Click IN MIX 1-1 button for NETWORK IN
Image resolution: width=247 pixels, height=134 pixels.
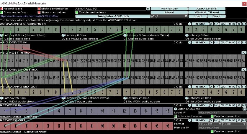pos(216,105)
